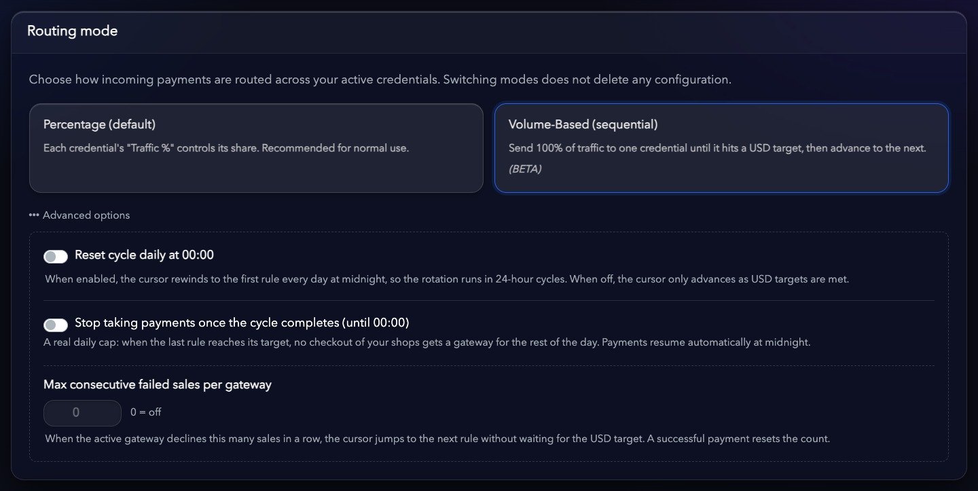Click the "Volume-Based (sequential)" card title
The height and width of the screenshot is (491, 978).
583,125
